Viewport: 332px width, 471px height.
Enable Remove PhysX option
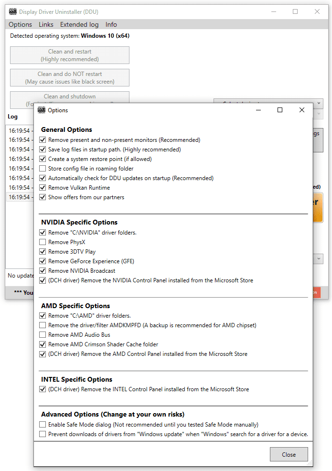(43, 242)
